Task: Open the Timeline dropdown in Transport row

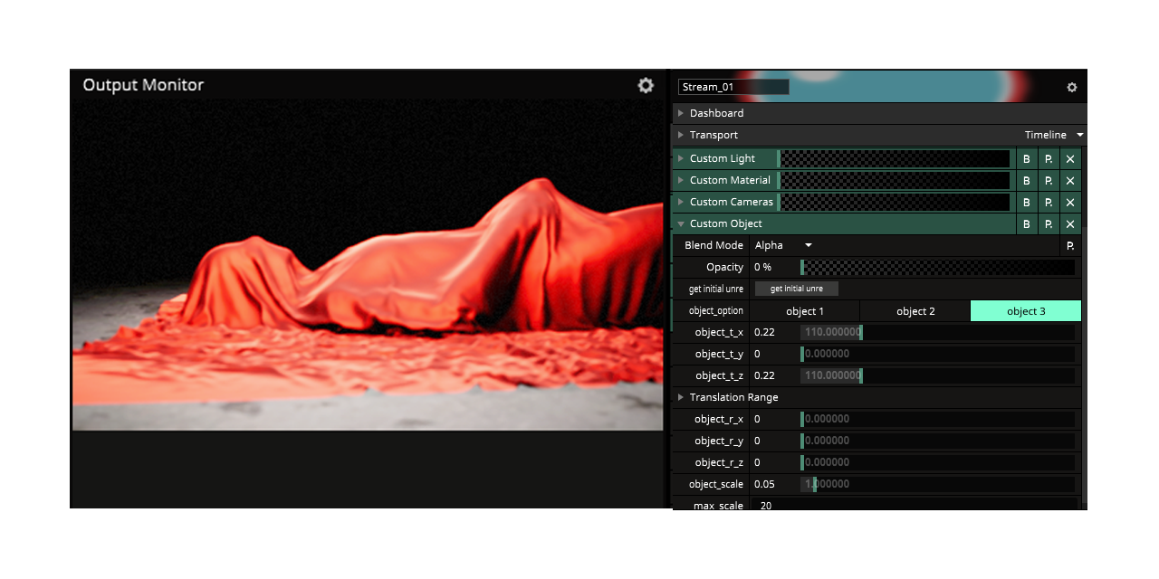Action: pyautogui.click(x=1054, y=135)
